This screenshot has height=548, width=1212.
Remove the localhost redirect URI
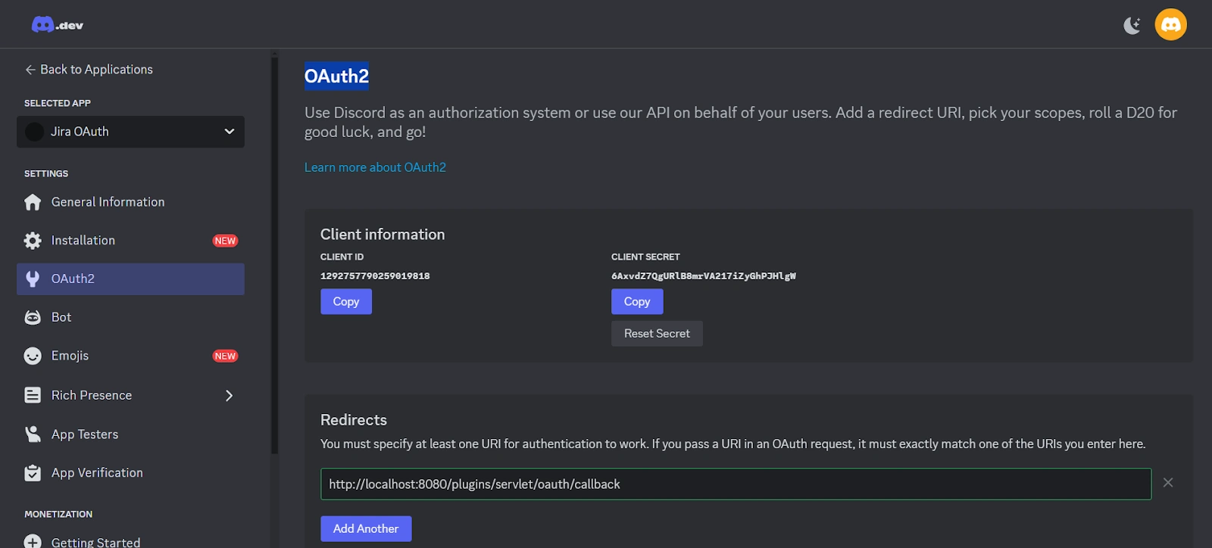coord(1168,483)
